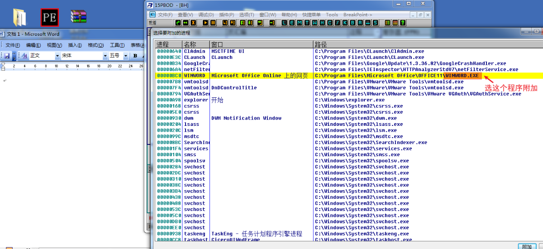
Task: Open the Windows (W) list icon
Action: coord(314,23)
